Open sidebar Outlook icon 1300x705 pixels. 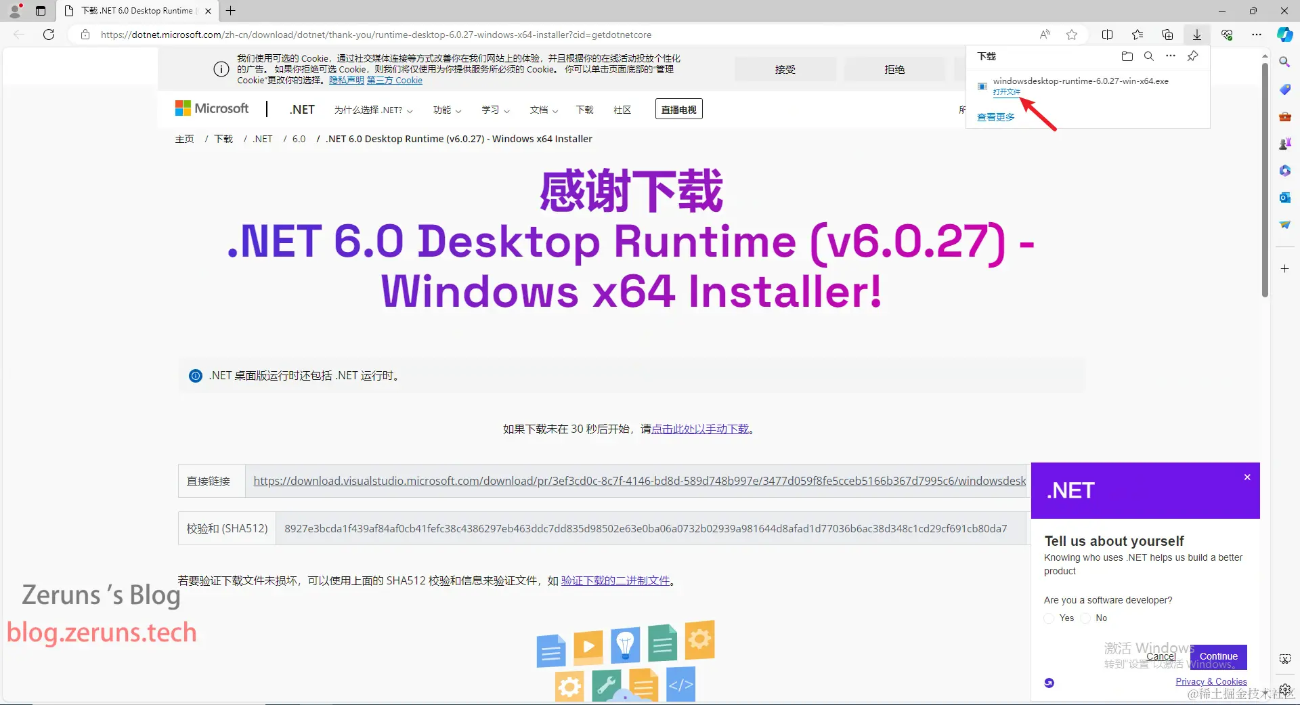pos(1284,198)
